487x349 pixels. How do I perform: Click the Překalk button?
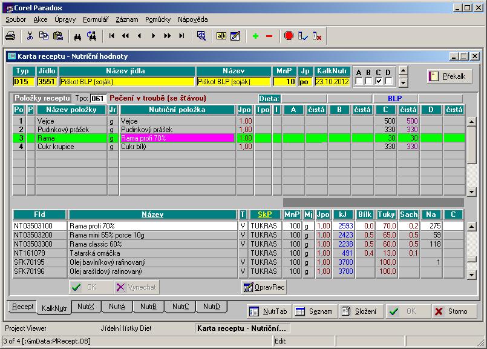tap(449, 76)
